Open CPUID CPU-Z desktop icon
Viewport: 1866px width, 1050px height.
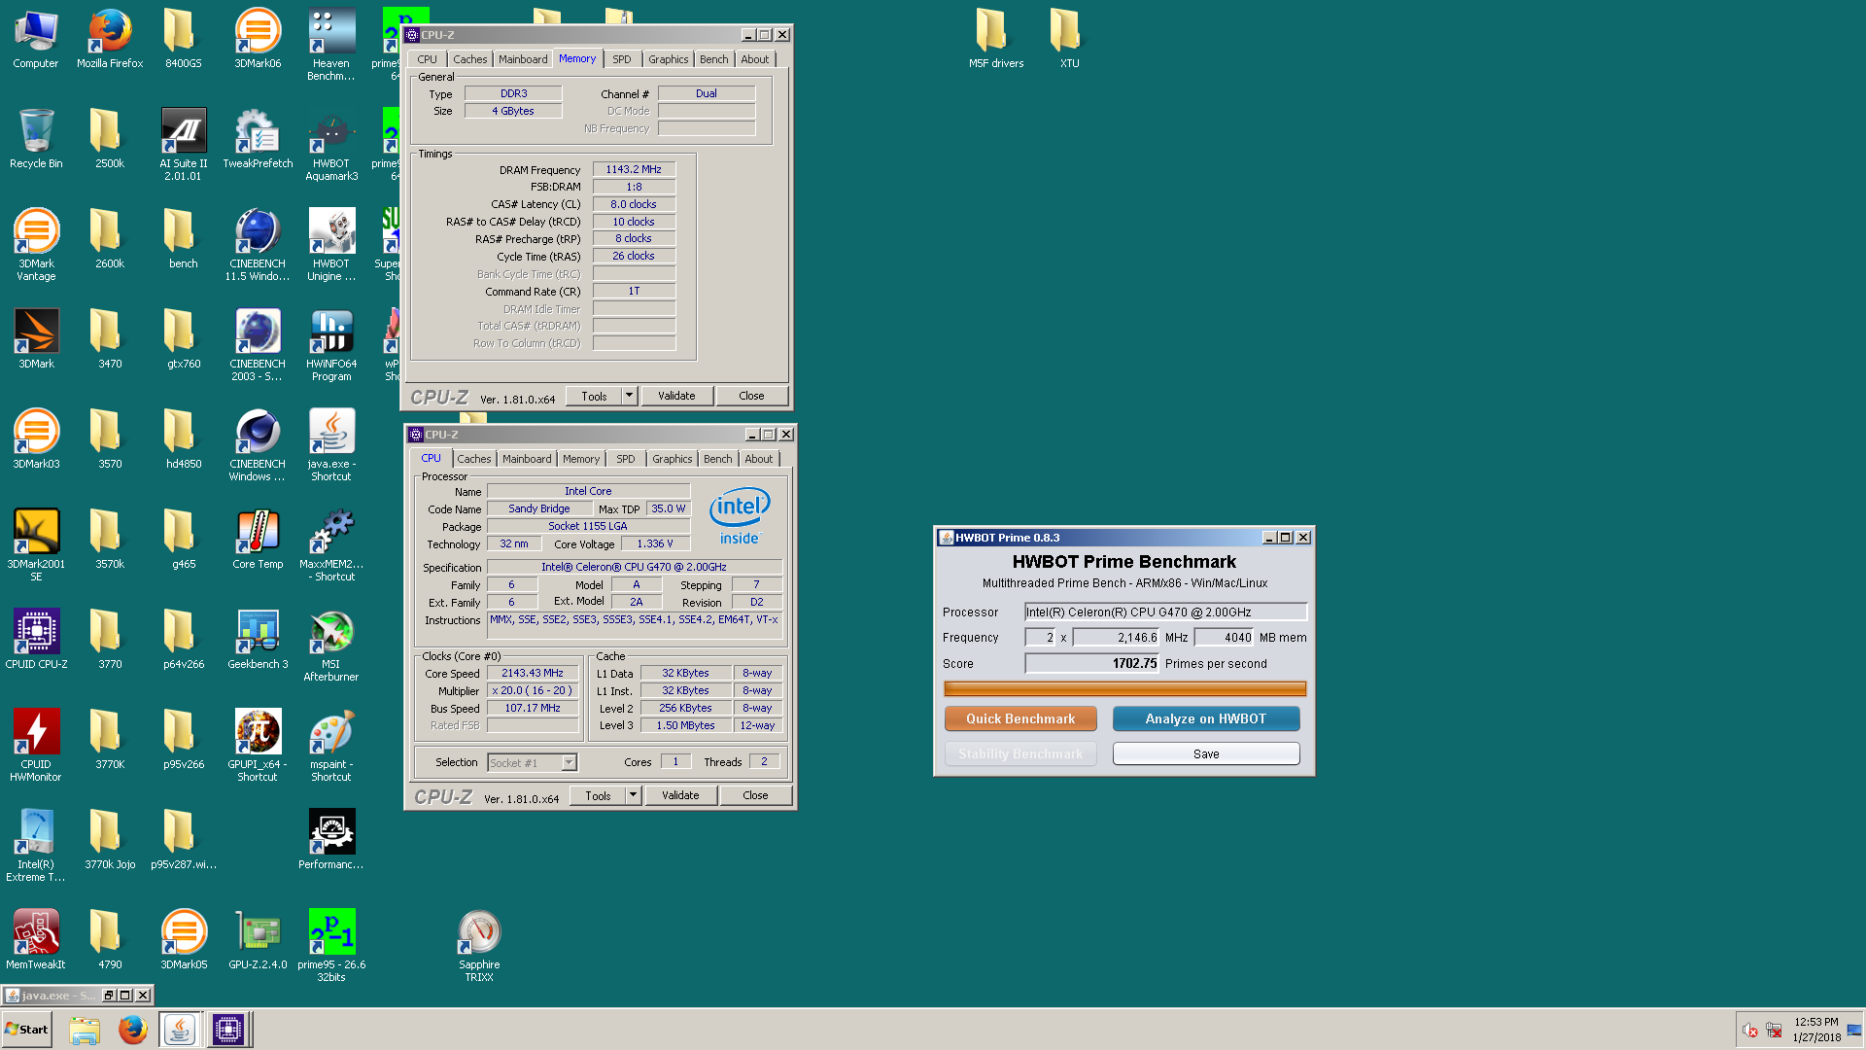pos(36,640)
